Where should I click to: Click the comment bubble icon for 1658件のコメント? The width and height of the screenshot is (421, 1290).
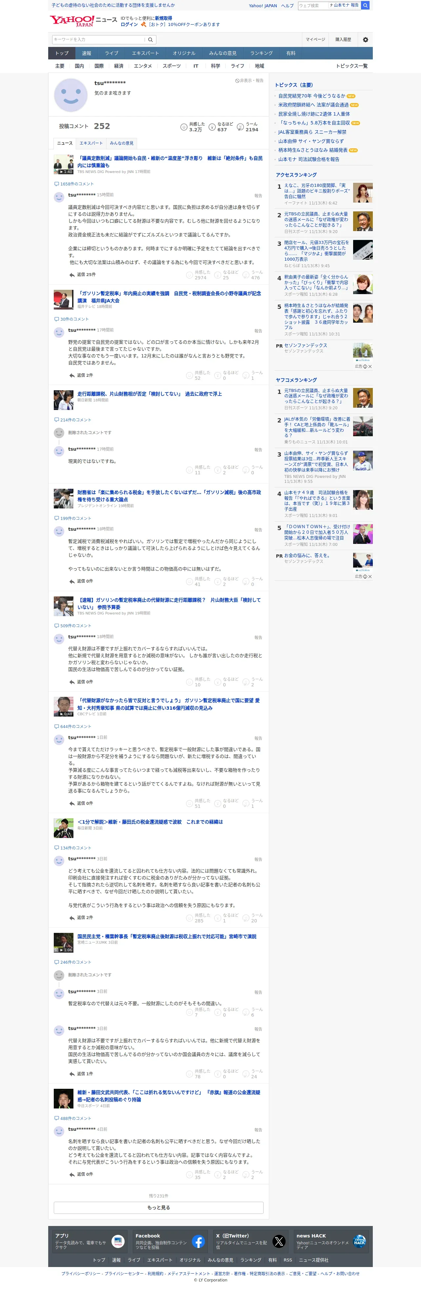(x=56, y=184)
